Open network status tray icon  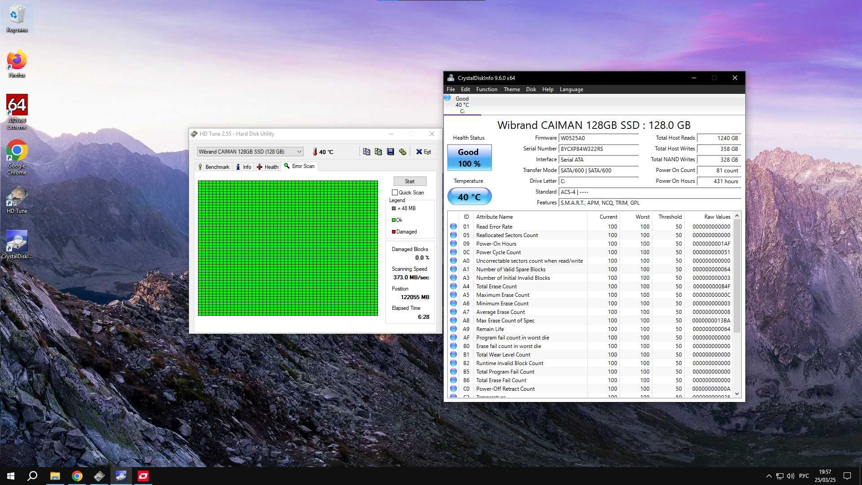pyautogui.click(x=780, y=476)
